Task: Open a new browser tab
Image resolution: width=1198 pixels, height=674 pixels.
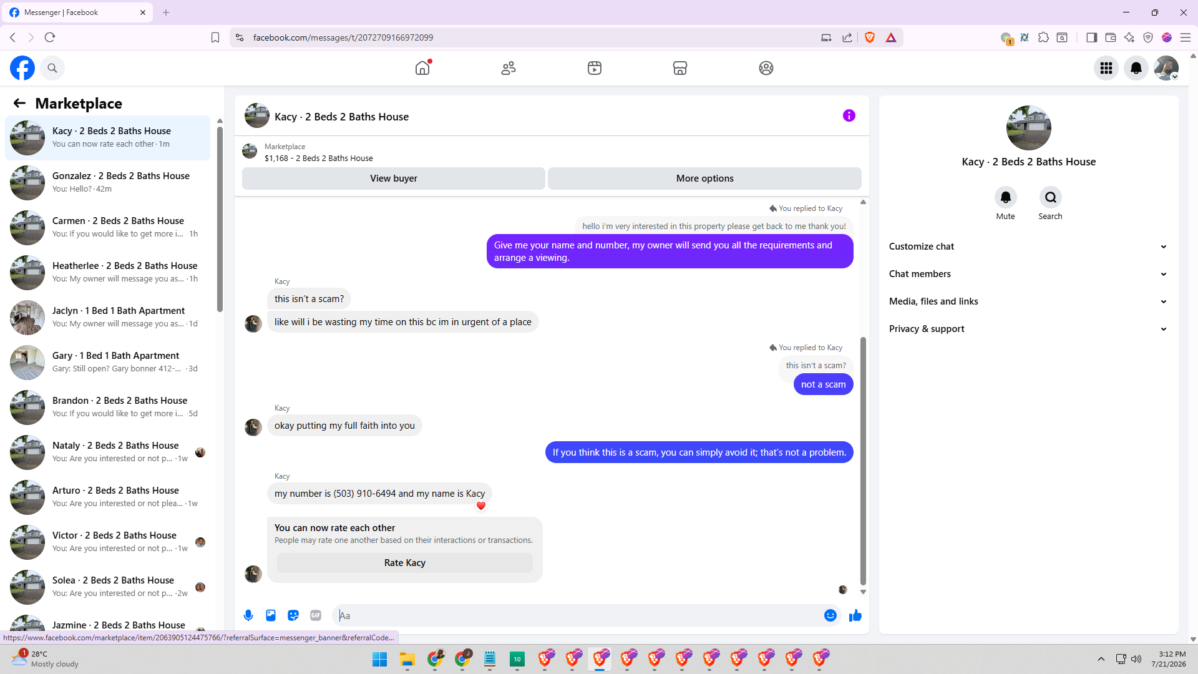Action: 166,12
